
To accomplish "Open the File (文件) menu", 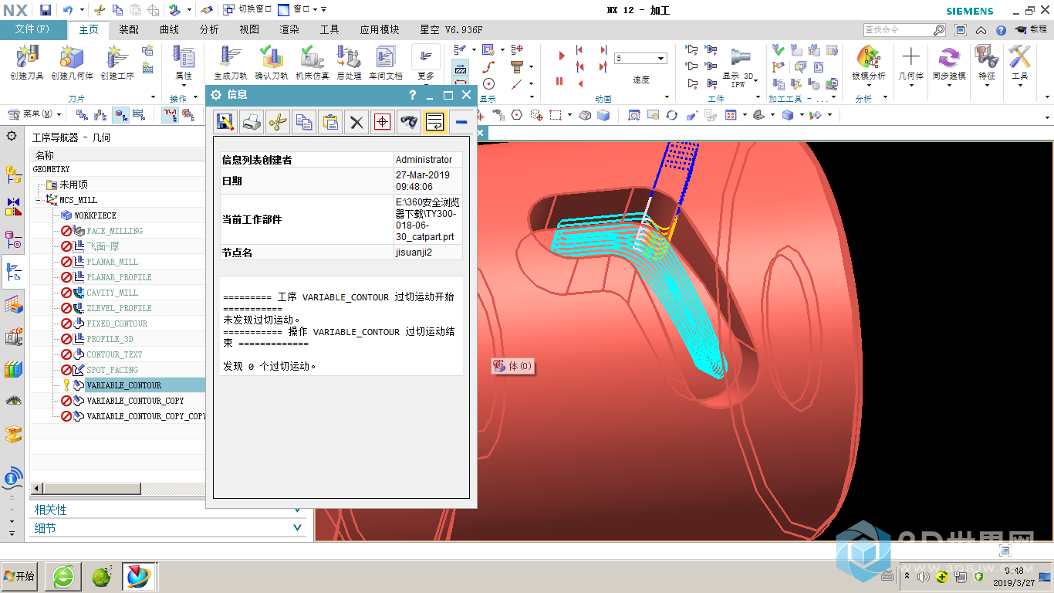I will [32, 29].
